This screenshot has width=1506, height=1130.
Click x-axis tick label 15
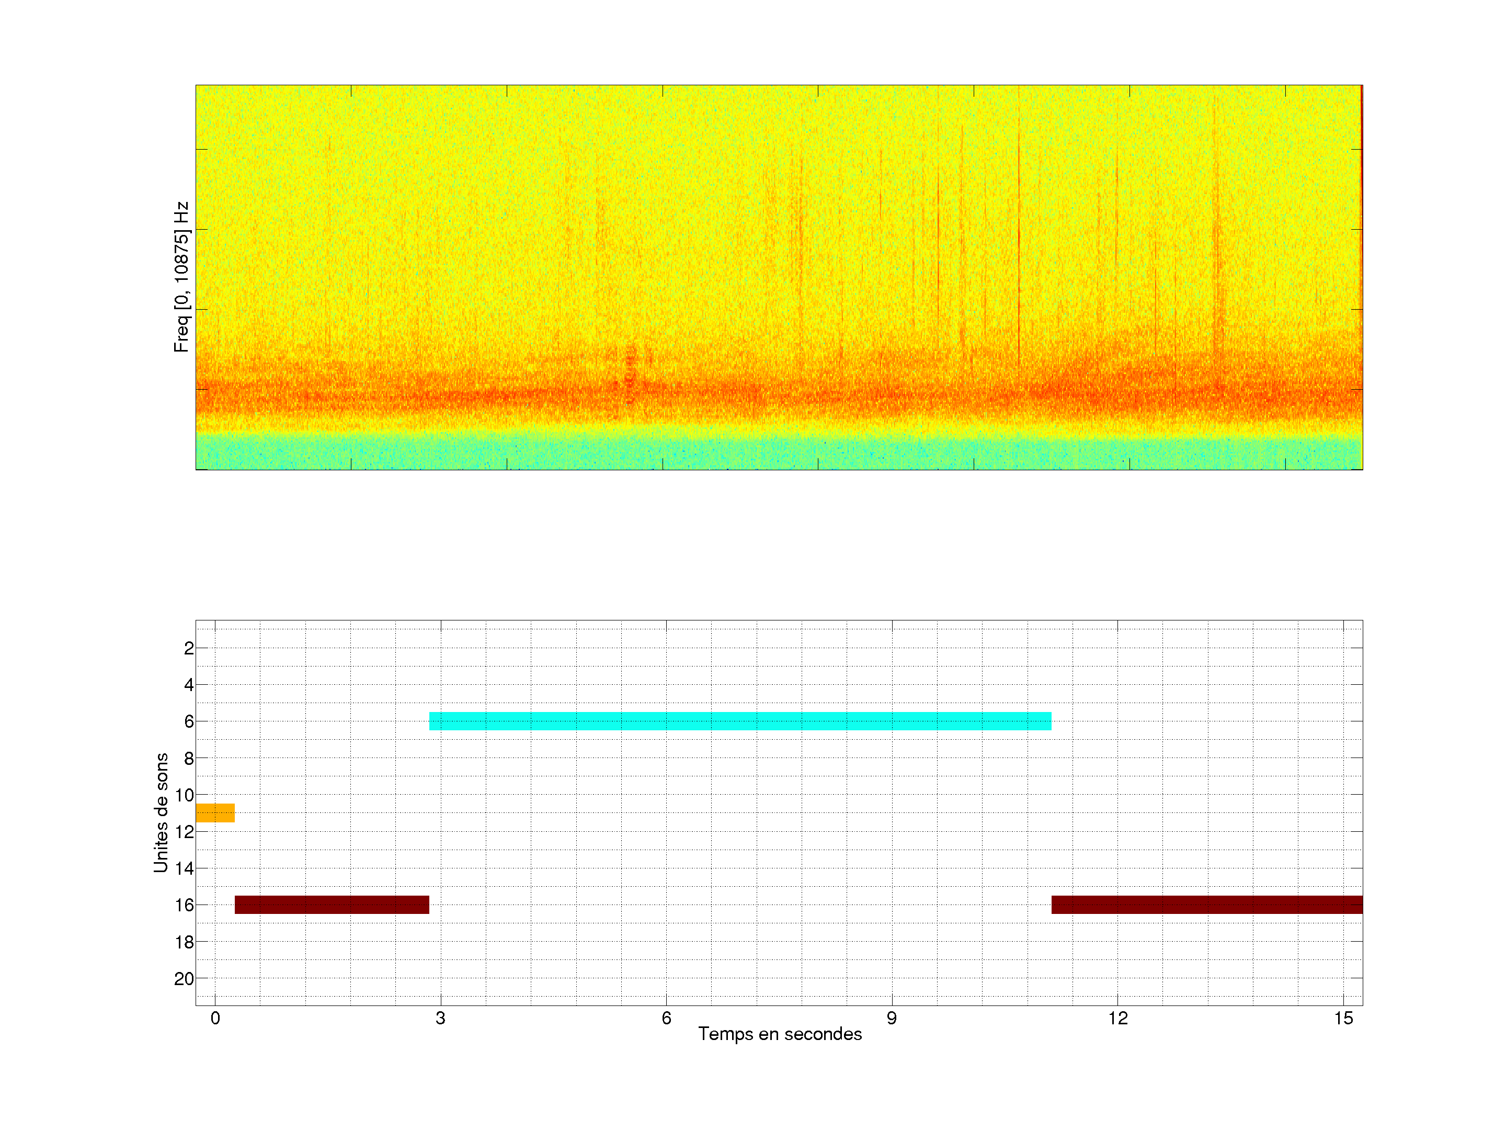[x=1343, y=1018]
